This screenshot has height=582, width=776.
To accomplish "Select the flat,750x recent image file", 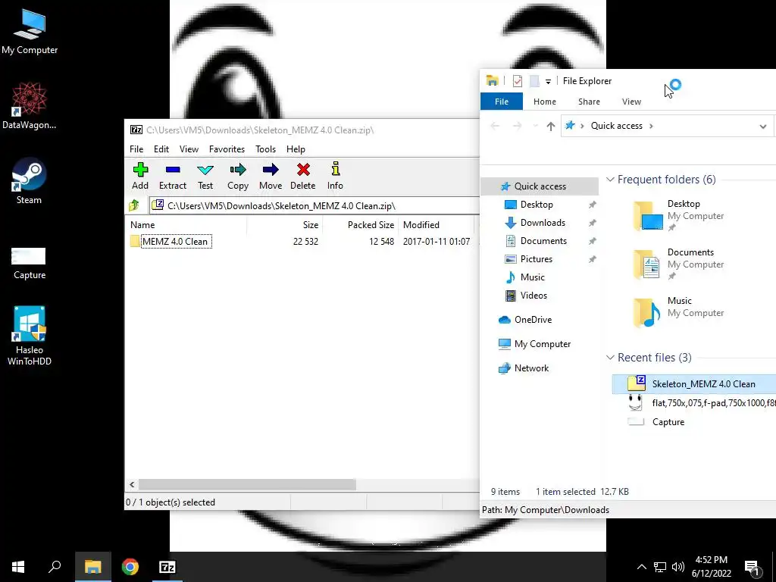I will click(x=694, y=403).
